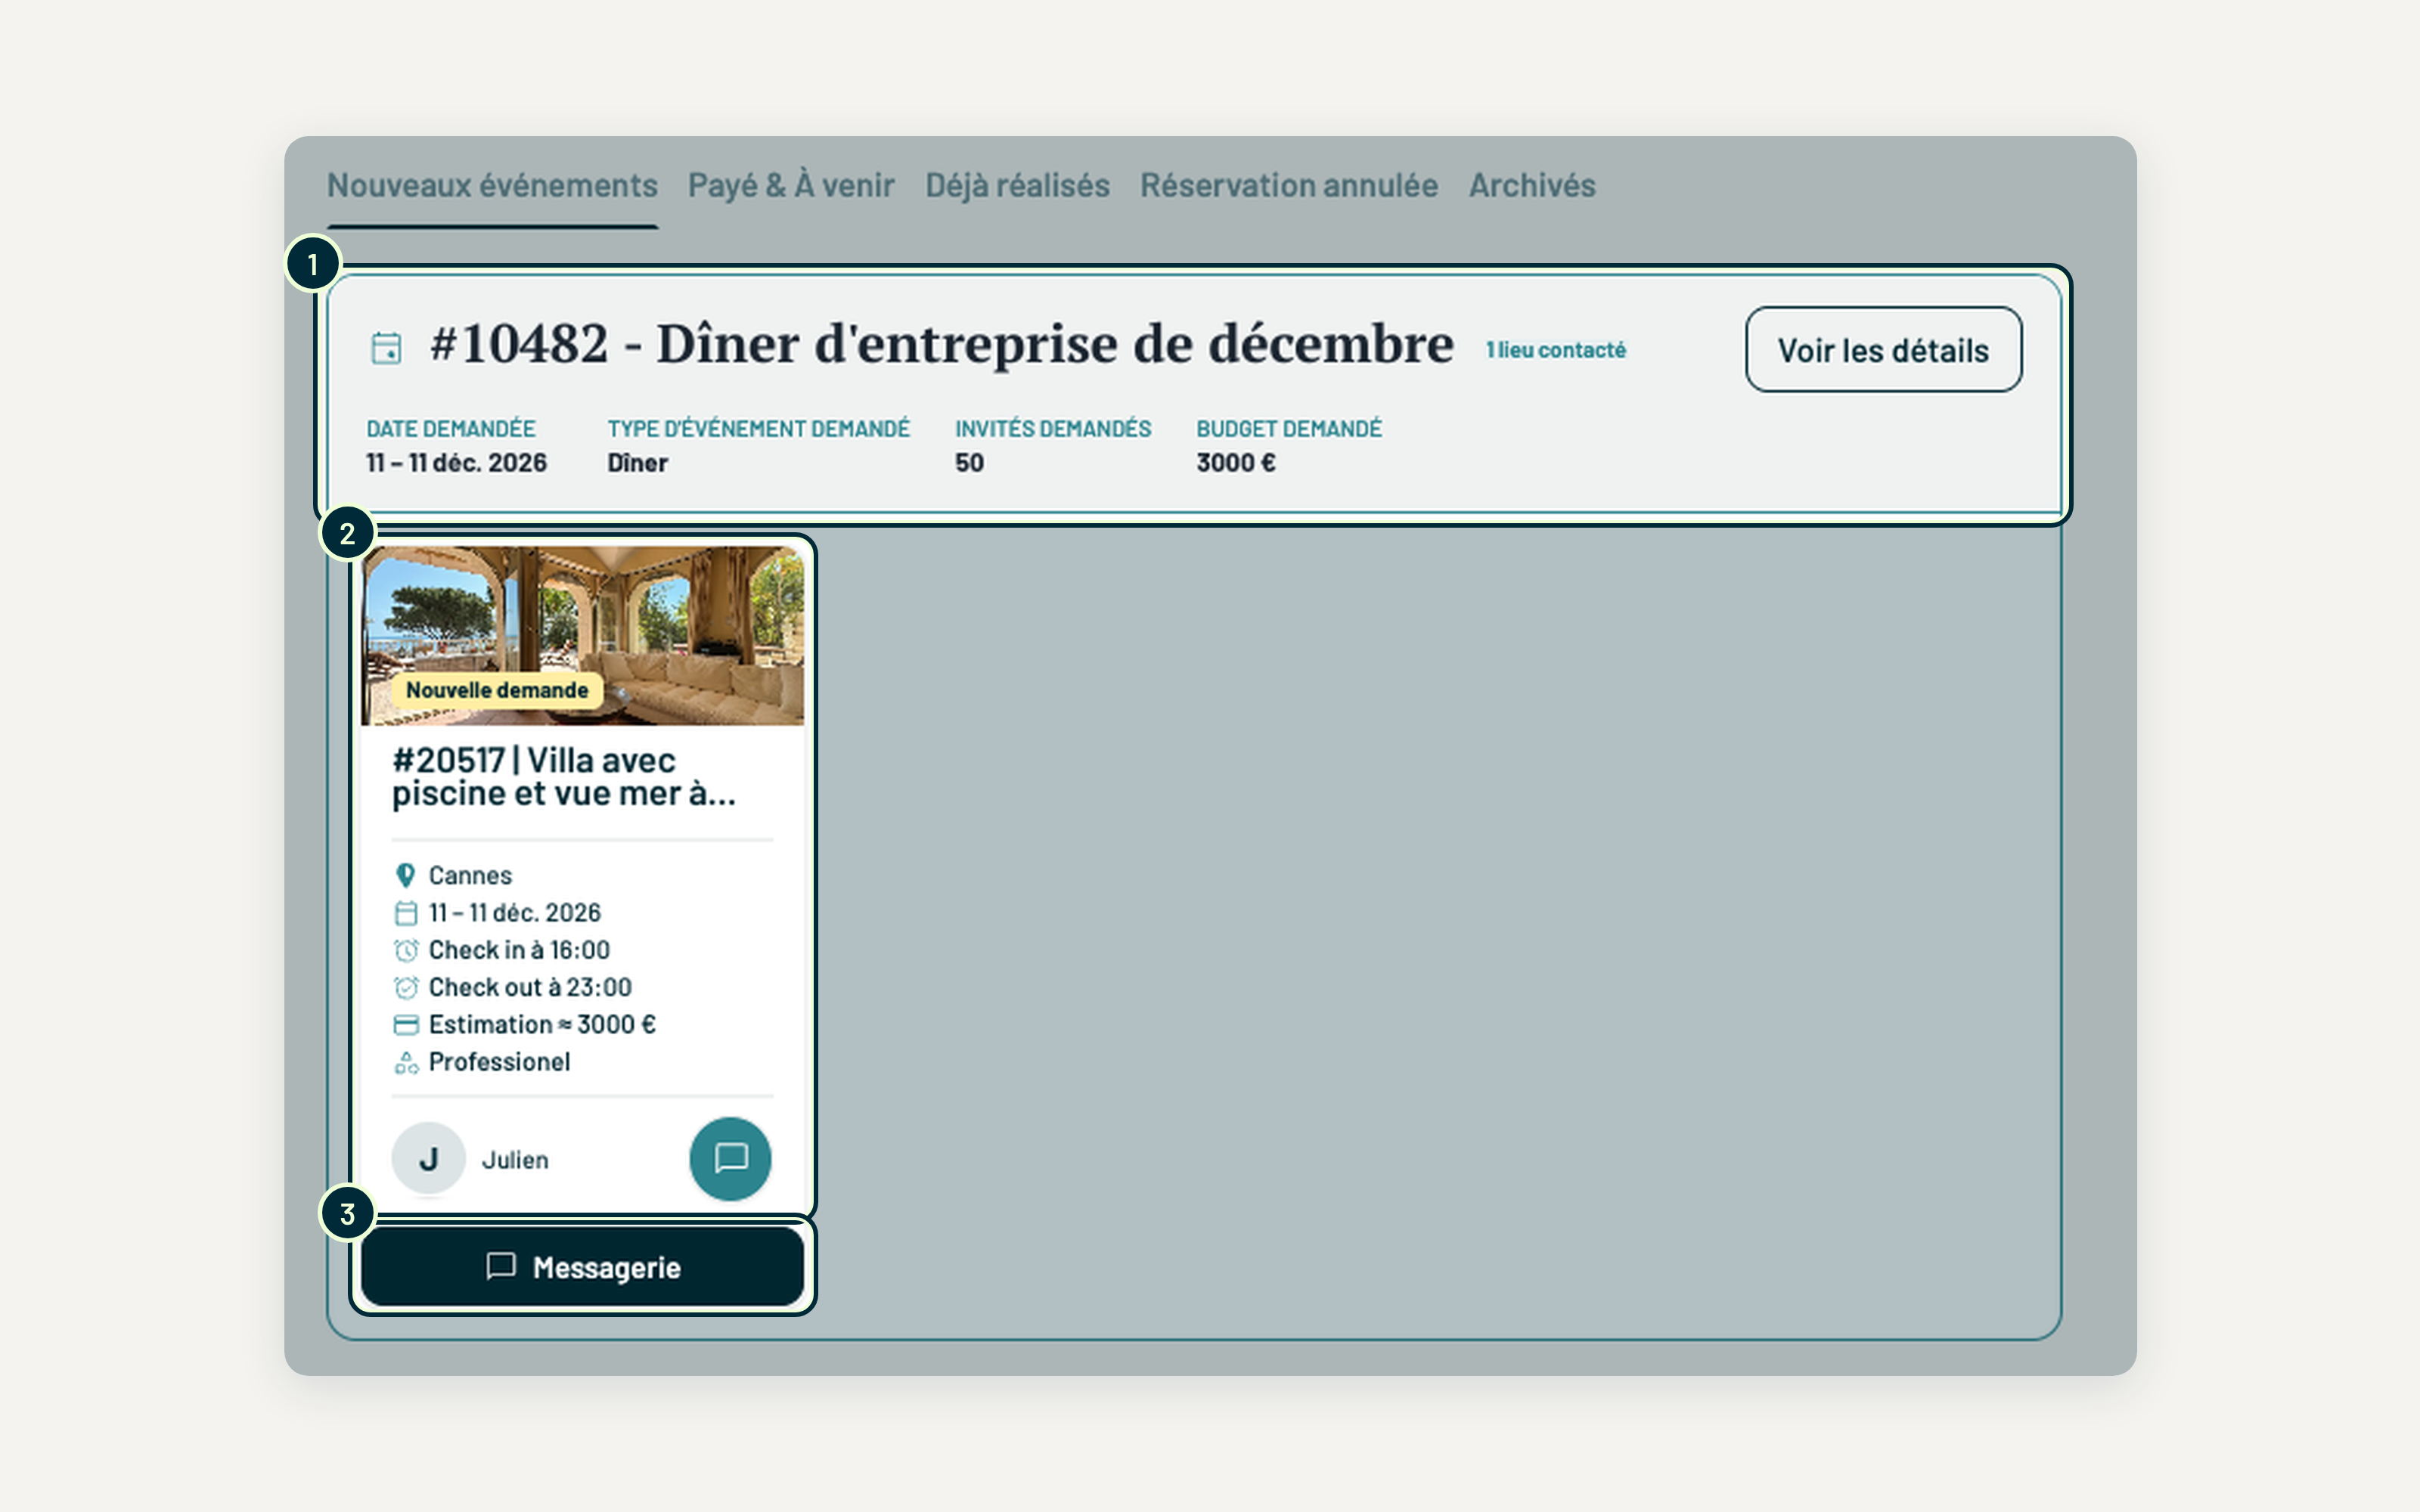Click the TYPE D'ÉVÉNEMENT DEMANDÉ label
Screen dimensions: 2420x1512
(x=758, y=429)
